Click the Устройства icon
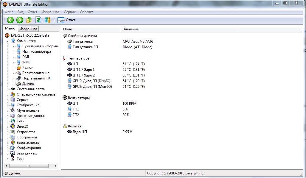 (13, 132)
